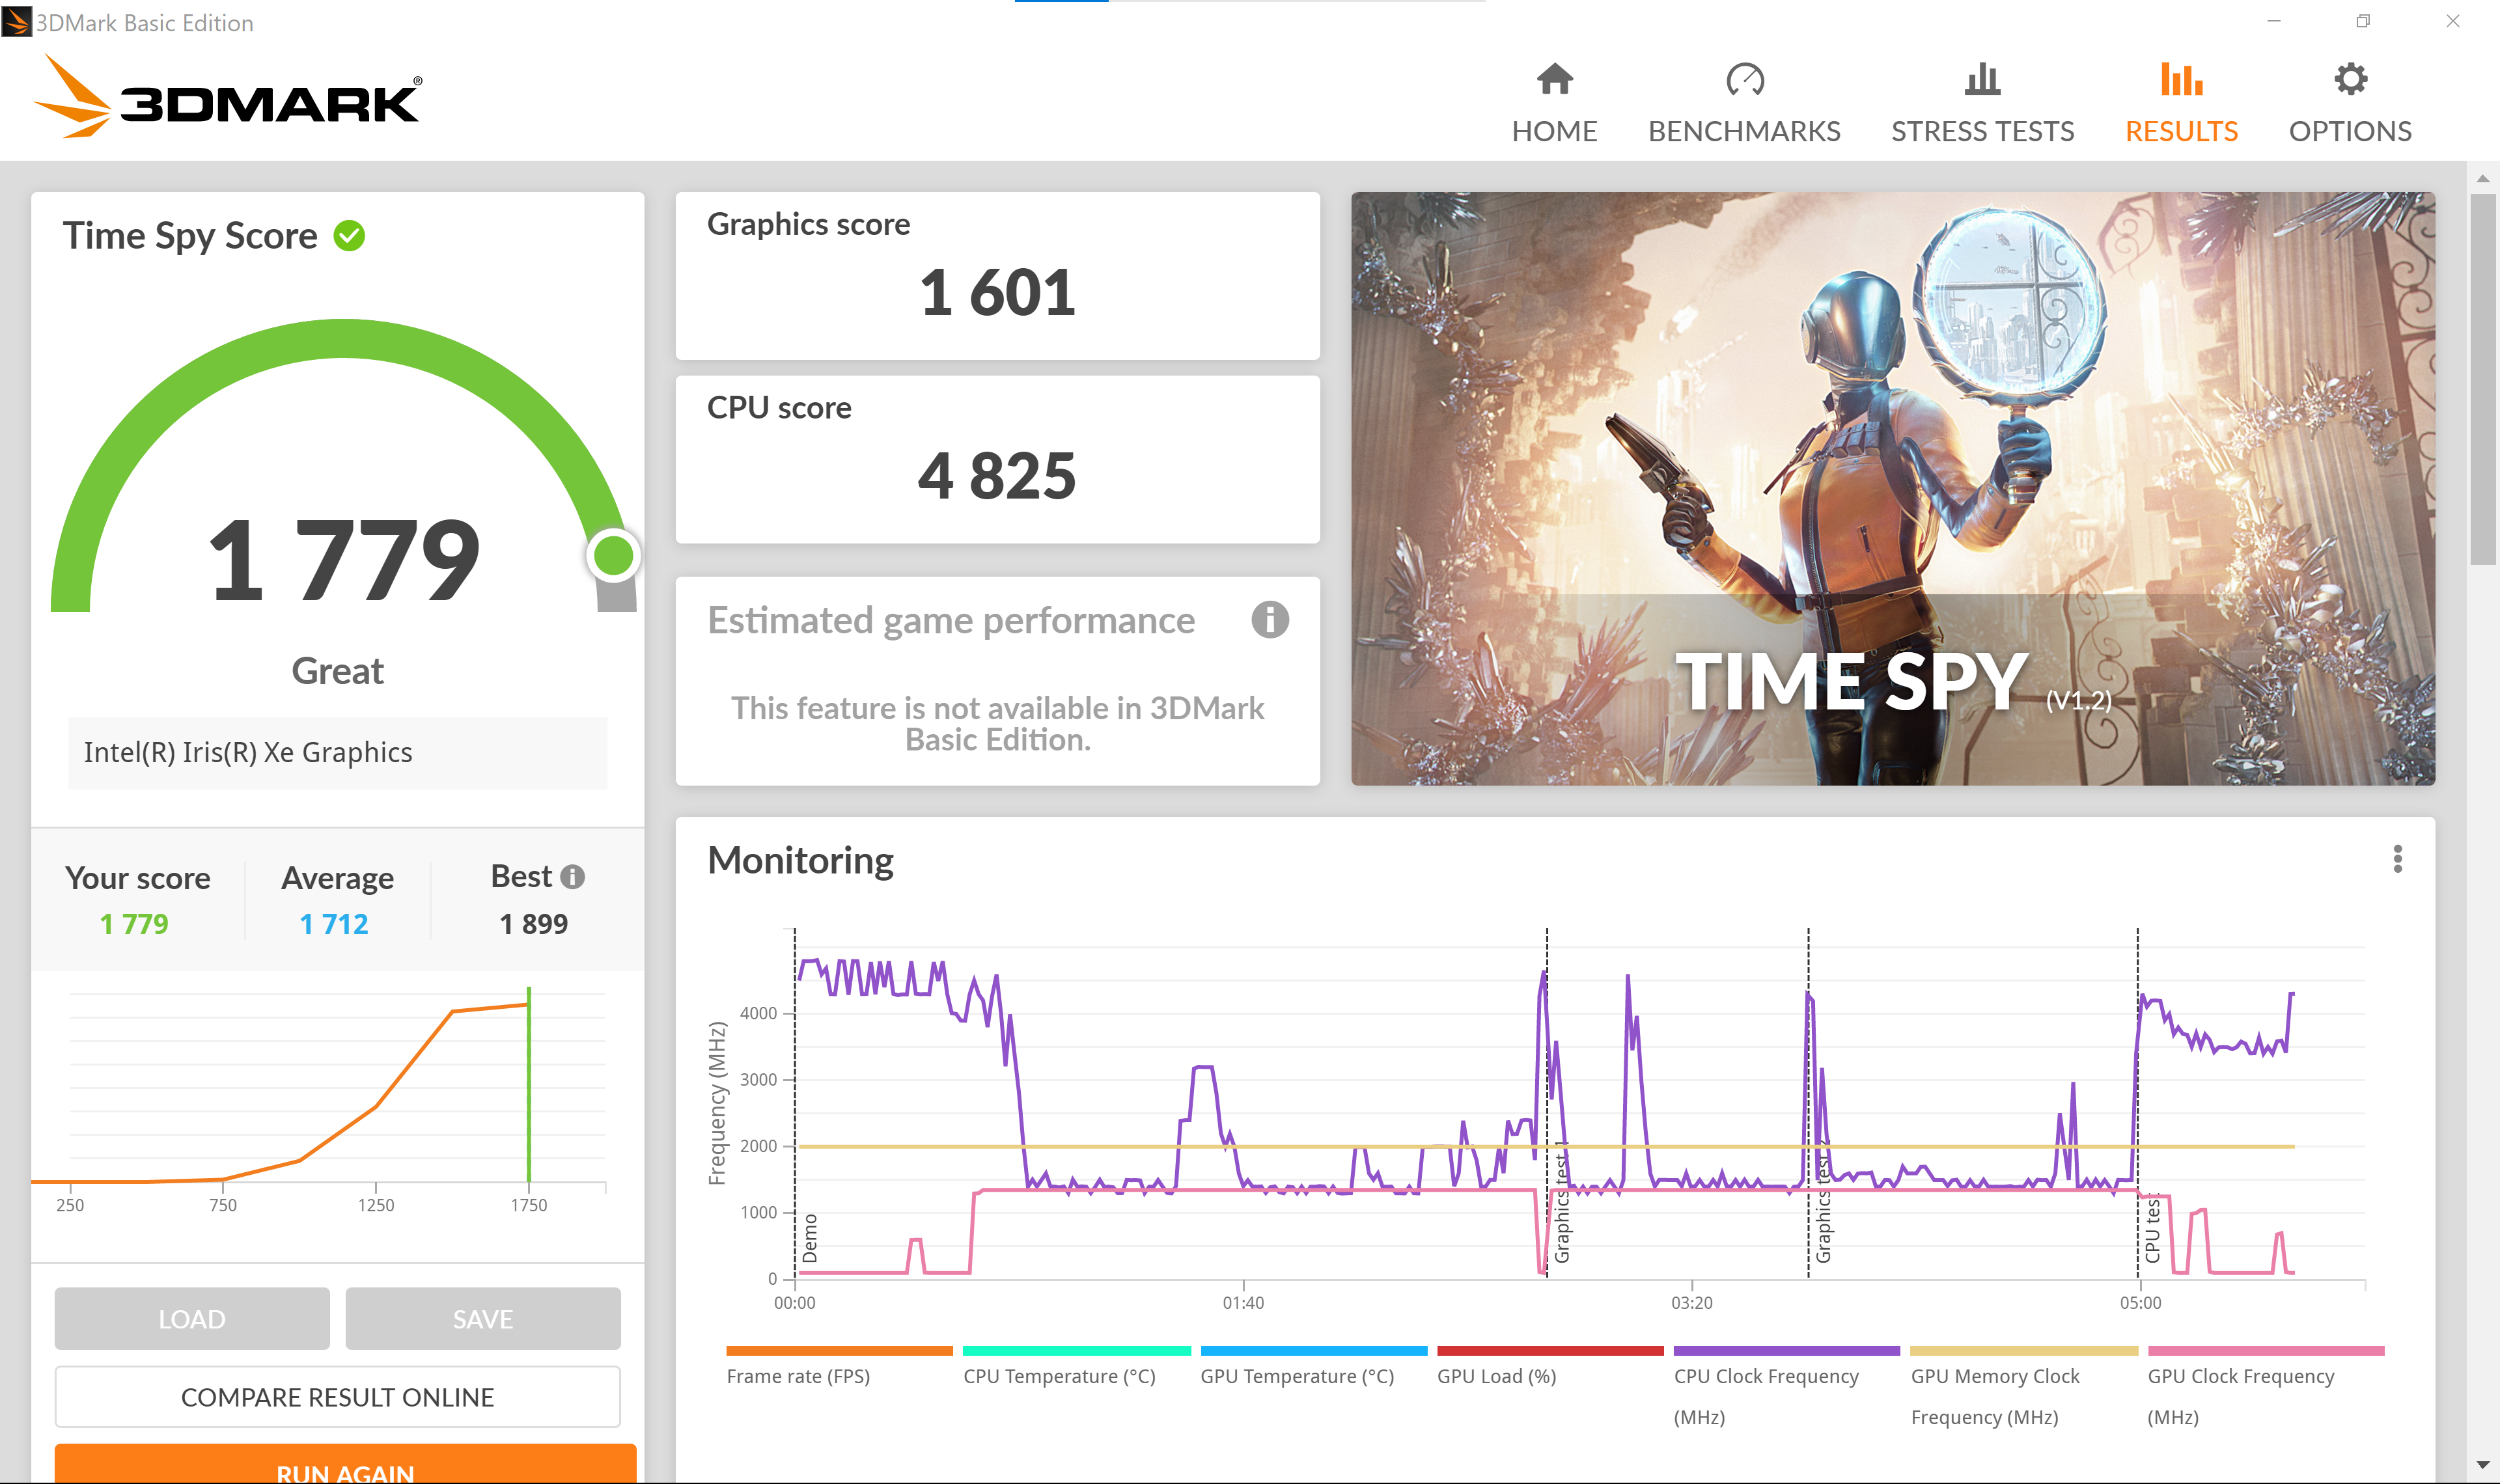Open the Monitoring three-dot options menu

pos(2397,859)
